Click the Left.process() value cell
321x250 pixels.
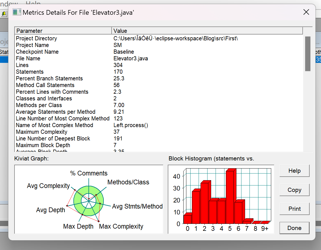click(x=131, y=125)
